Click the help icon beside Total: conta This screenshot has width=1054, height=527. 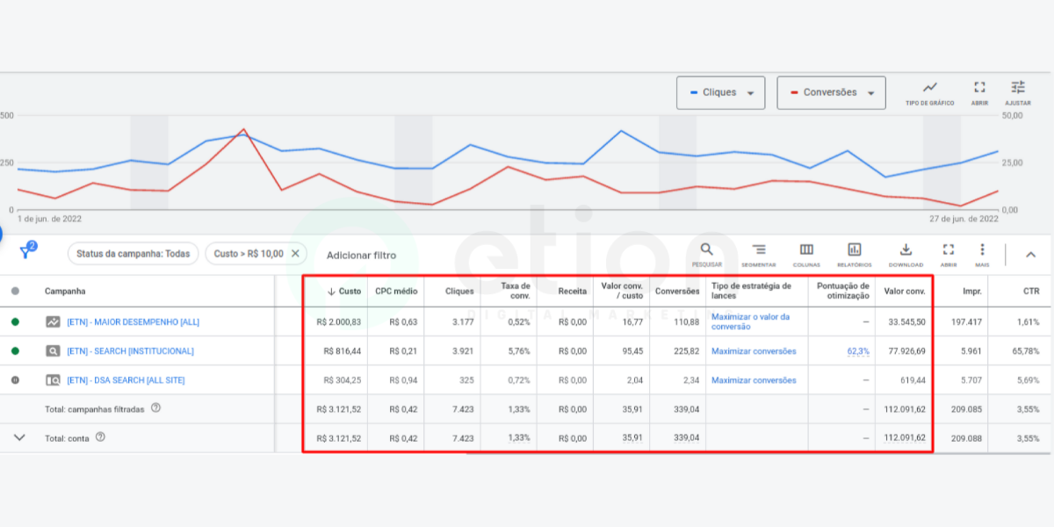tap(100, 437)
